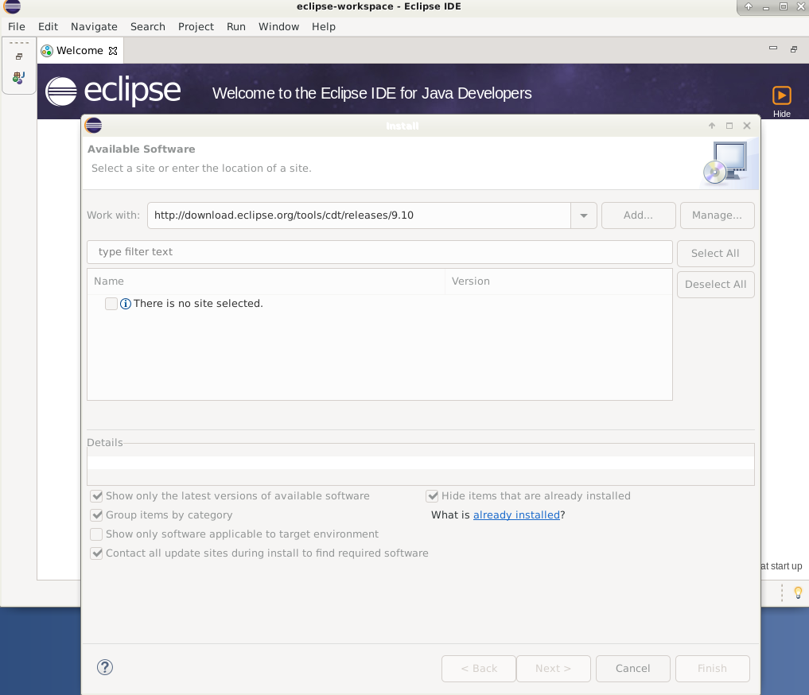This screenshot has height=695, width=809.
Task: Click the type filter text field
Action: 379,252
